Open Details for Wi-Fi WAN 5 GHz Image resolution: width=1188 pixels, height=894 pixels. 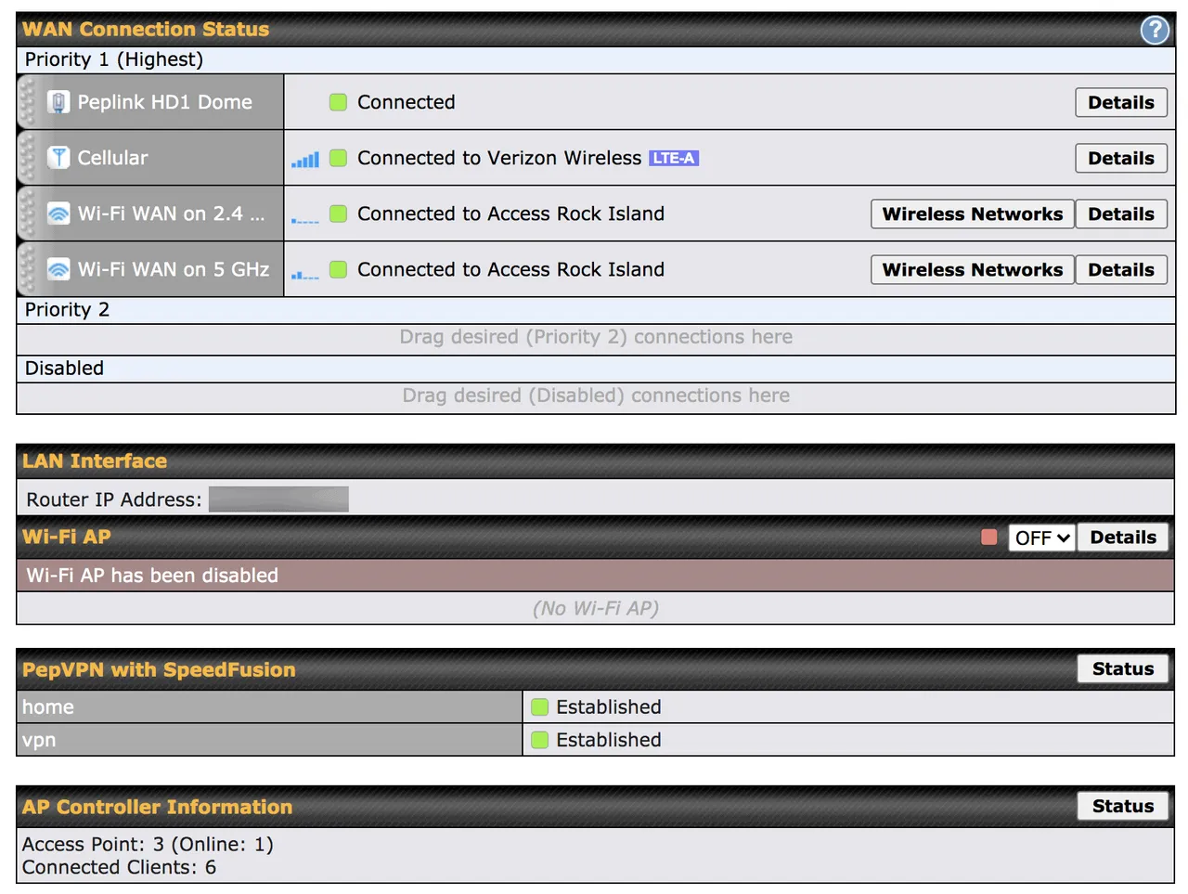pyautogui.click(x=1120, y=269)
